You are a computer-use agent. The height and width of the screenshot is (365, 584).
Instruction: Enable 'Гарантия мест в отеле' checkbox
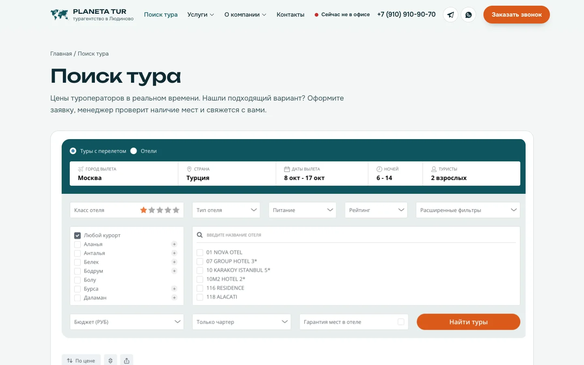tap(401, 322)
